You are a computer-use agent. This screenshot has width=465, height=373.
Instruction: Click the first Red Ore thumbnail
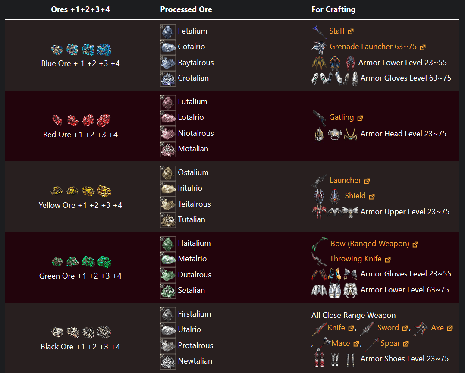[x=57, y=120]
